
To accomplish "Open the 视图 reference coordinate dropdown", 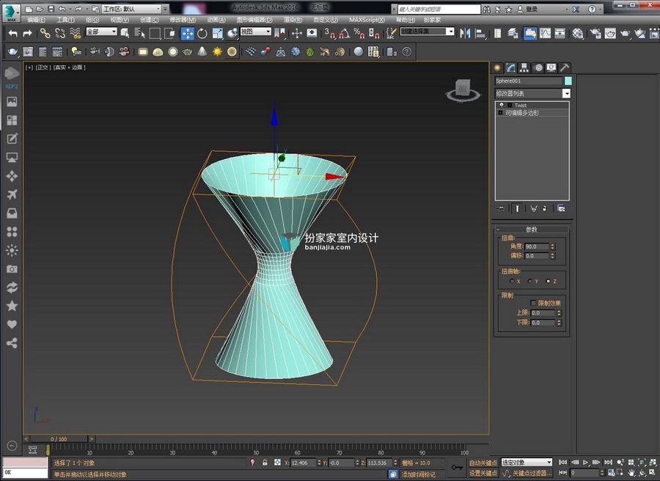I will [255, 32].
